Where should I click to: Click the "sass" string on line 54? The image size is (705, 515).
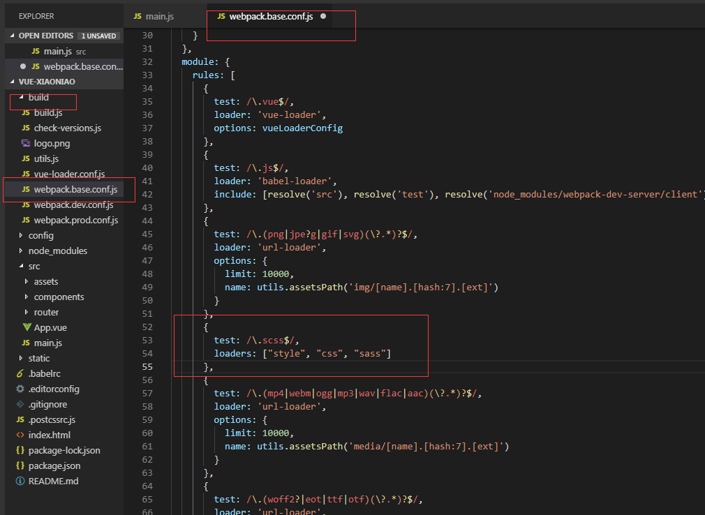[369, 354]
